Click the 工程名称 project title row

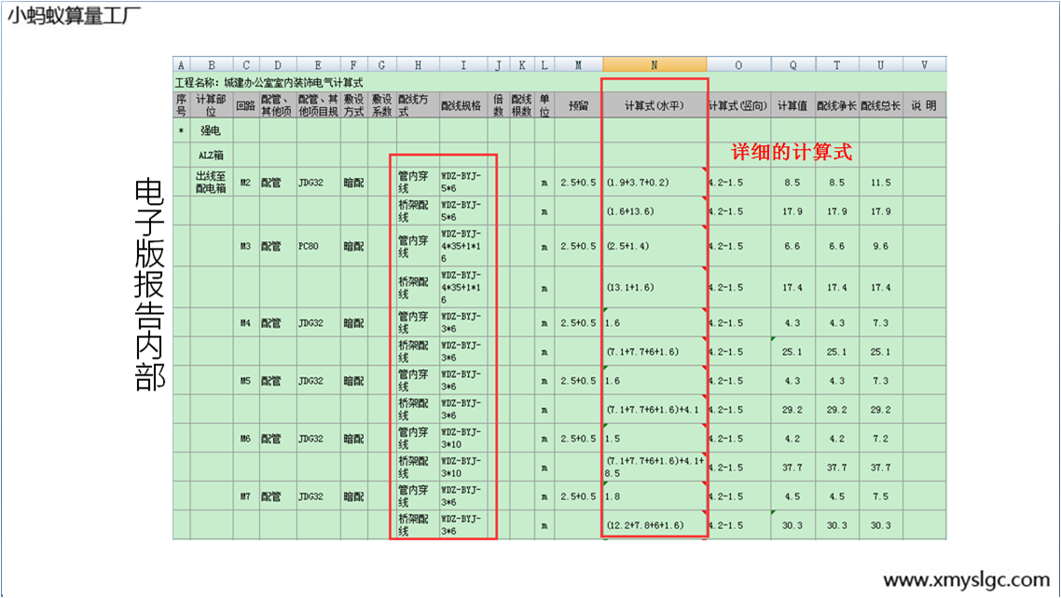click(x=270, y=83)
